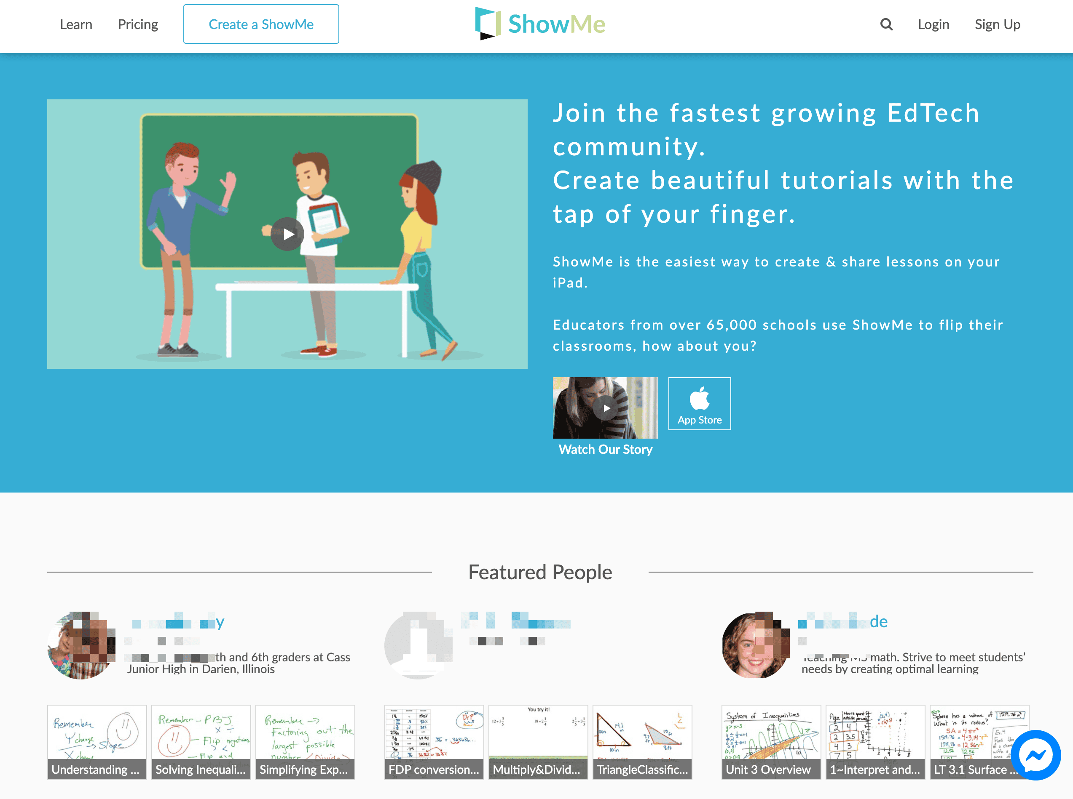The image size is (1073, 799).
Task: Click the Login link
Action: click(933, 24)
